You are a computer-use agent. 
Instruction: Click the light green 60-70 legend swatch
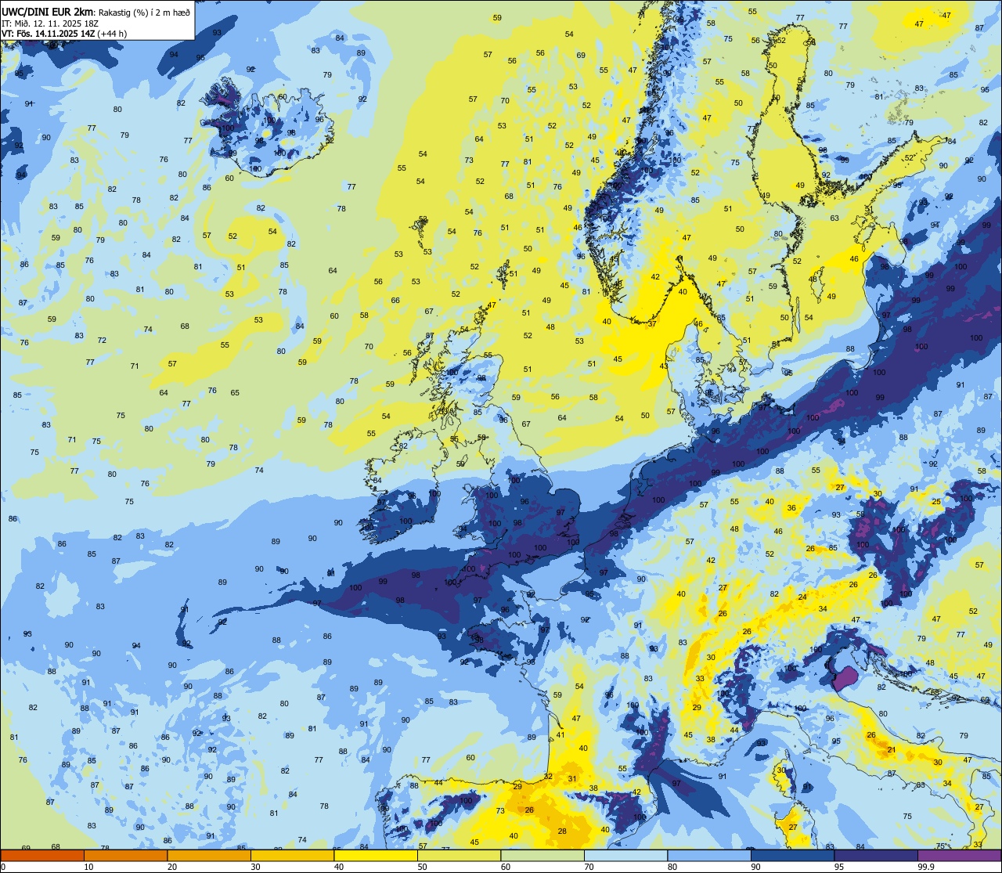click(542, 856)
